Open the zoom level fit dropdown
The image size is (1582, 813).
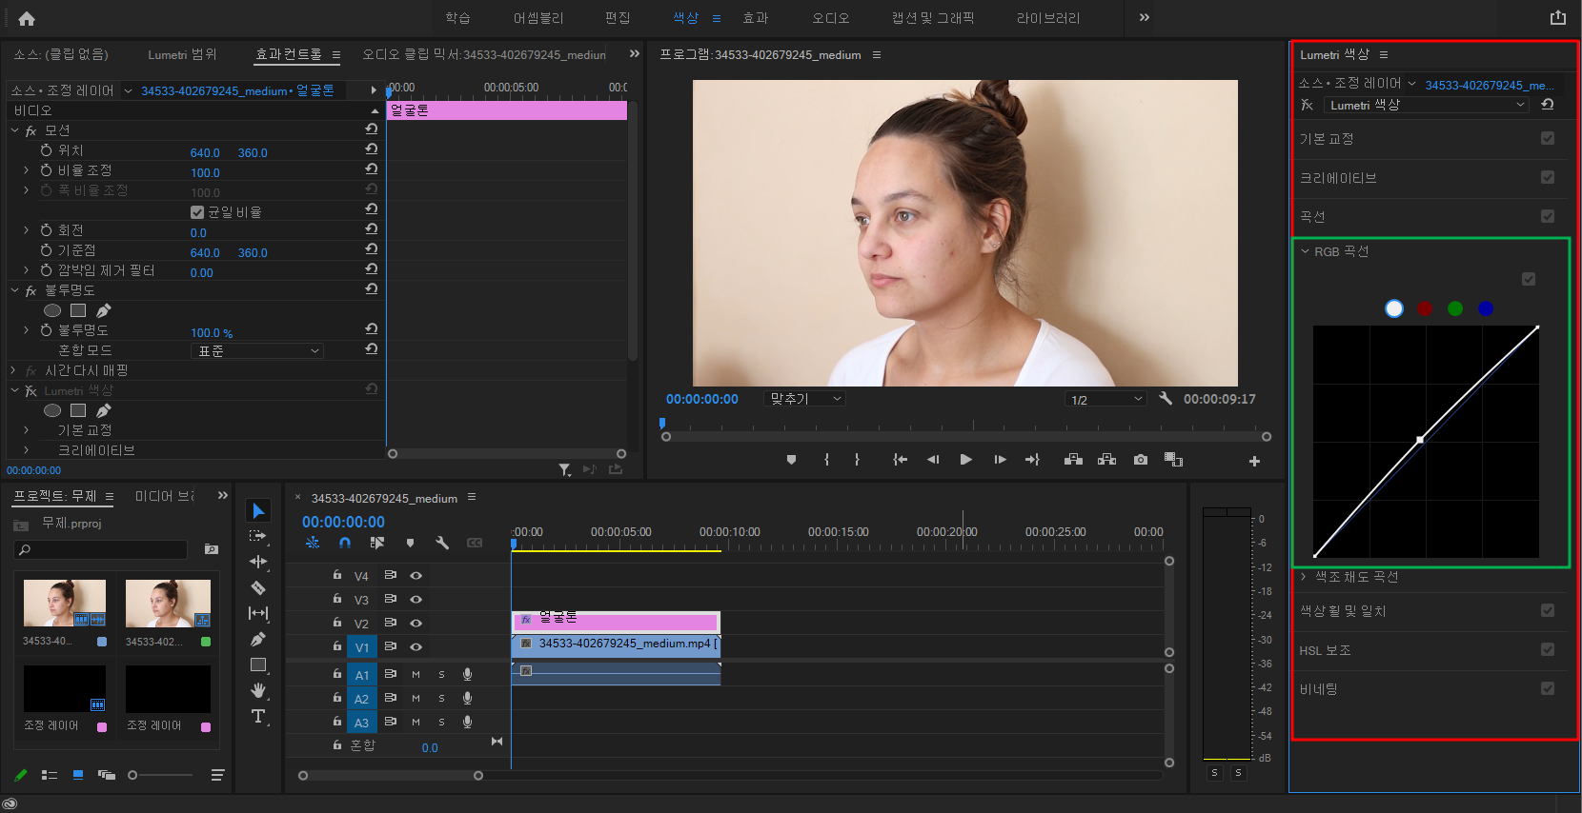pos(804,399)
